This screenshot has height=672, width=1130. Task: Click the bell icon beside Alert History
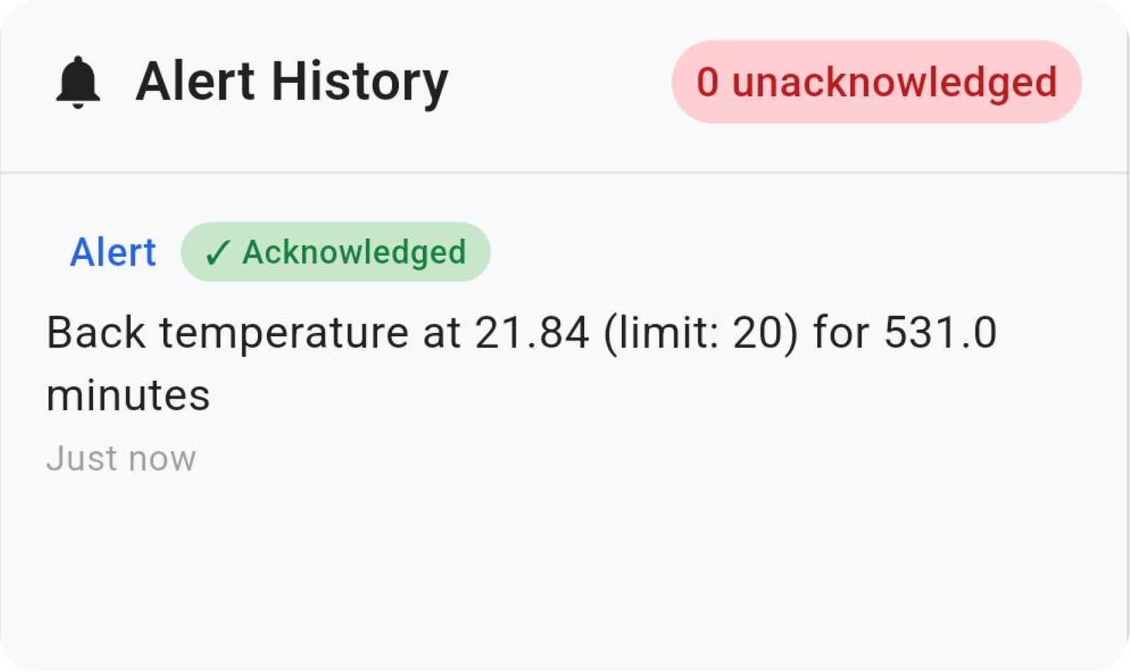point(78,82)
